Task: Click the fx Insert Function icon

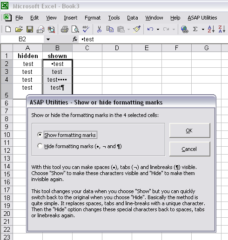Action: click(x=75, y=39)
